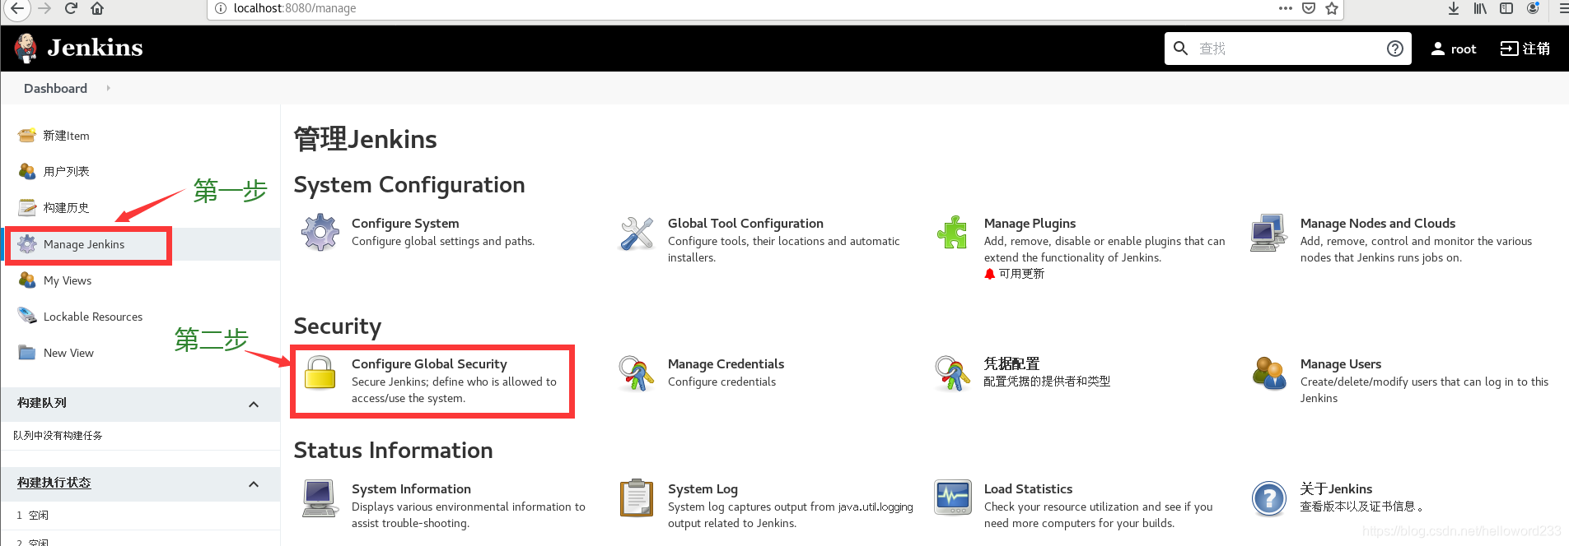This screenshot has height=546, width=1569.
Task: Open 用户列表 in the sidebar
Action: point(66,171)
